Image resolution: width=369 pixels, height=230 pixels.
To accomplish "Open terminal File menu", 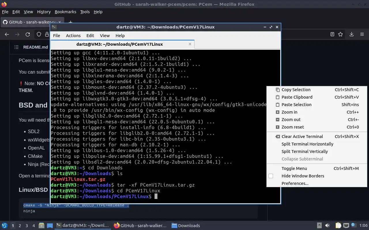I will (57, 35).
